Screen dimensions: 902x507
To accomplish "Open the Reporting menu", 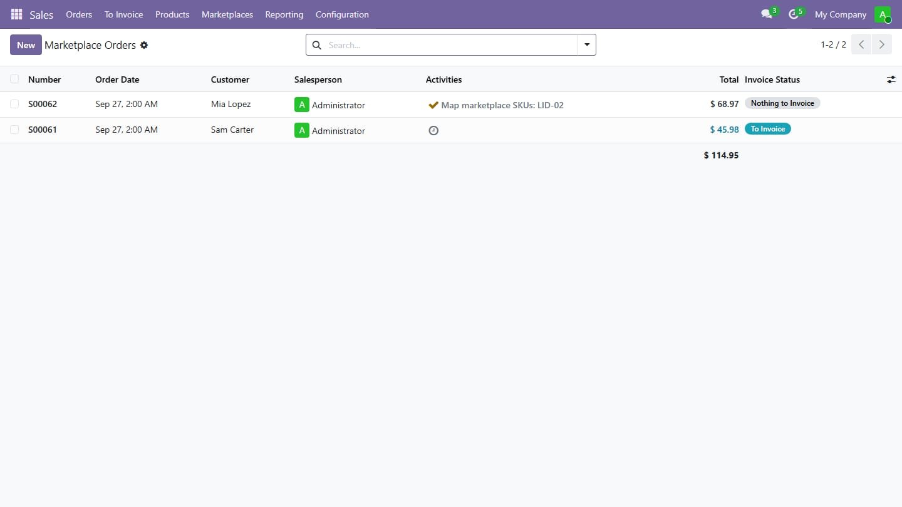I will click(284, 14).
